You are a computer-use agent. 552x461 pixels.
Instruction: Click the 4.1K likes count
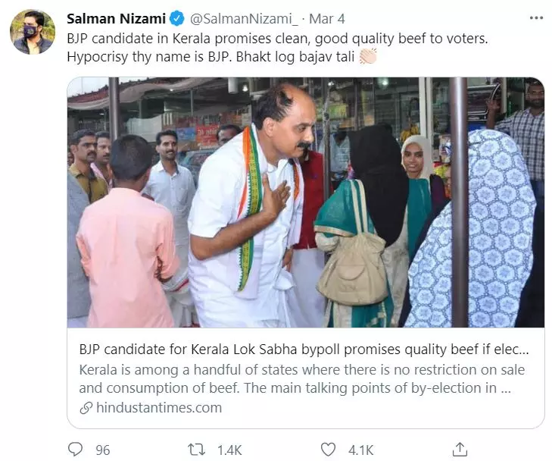(x=360, y=450)
